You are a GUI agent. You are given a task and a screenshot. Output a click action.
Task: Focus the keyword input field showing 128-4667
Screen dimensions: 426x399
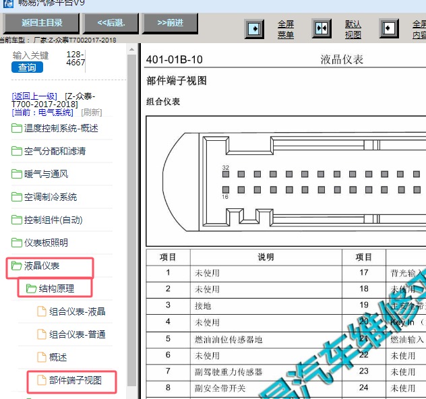(x=75, y=59)
